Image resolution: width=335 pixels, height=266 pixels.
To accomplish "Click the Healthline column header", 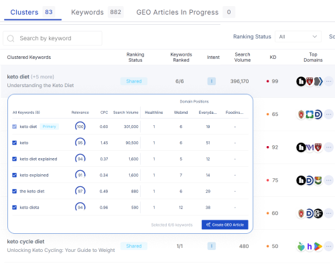I will click(x=154, y=113).
